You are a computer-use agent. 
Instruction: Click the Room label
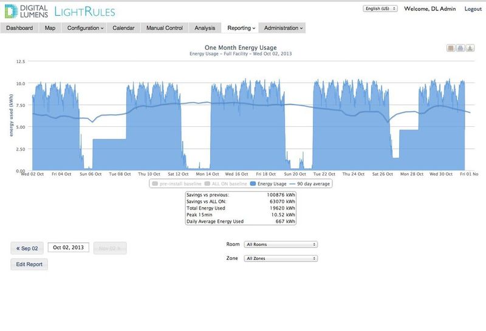pos(233,244)
